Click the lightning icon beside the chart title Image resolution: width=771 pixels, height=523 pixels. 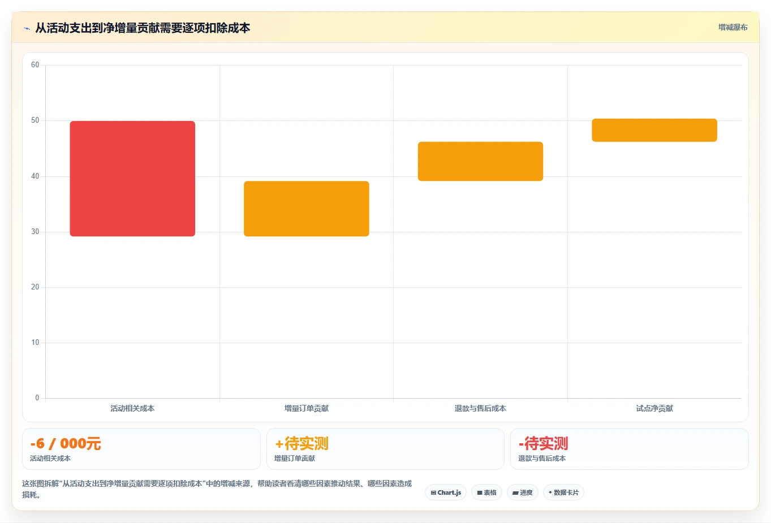tap(27, 28)
